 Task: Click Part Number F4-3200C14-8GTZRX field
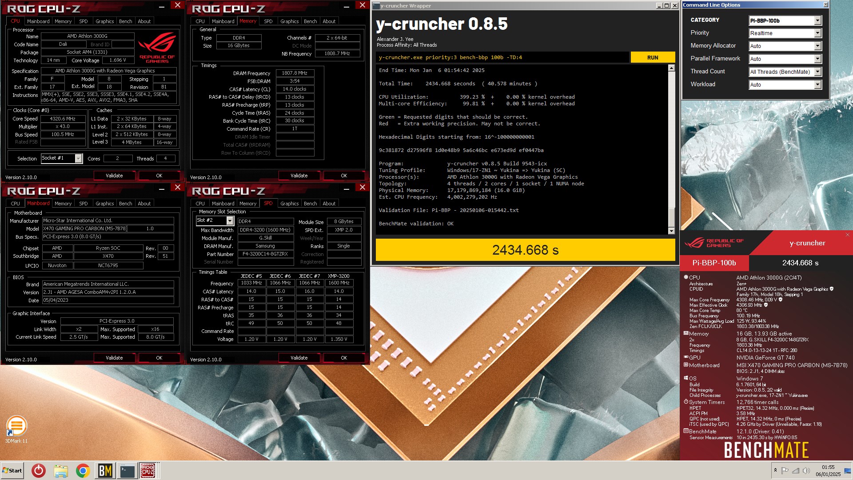tap(265, 254)
